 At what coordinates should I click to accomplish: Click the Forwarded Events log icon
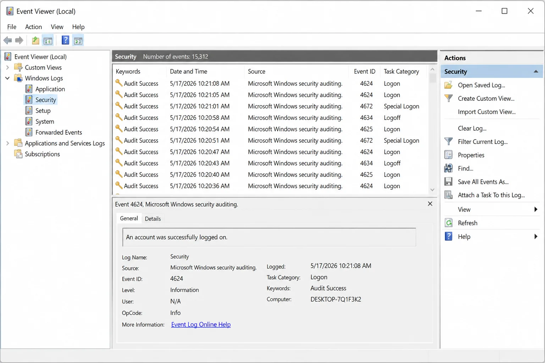coord(29,132)
